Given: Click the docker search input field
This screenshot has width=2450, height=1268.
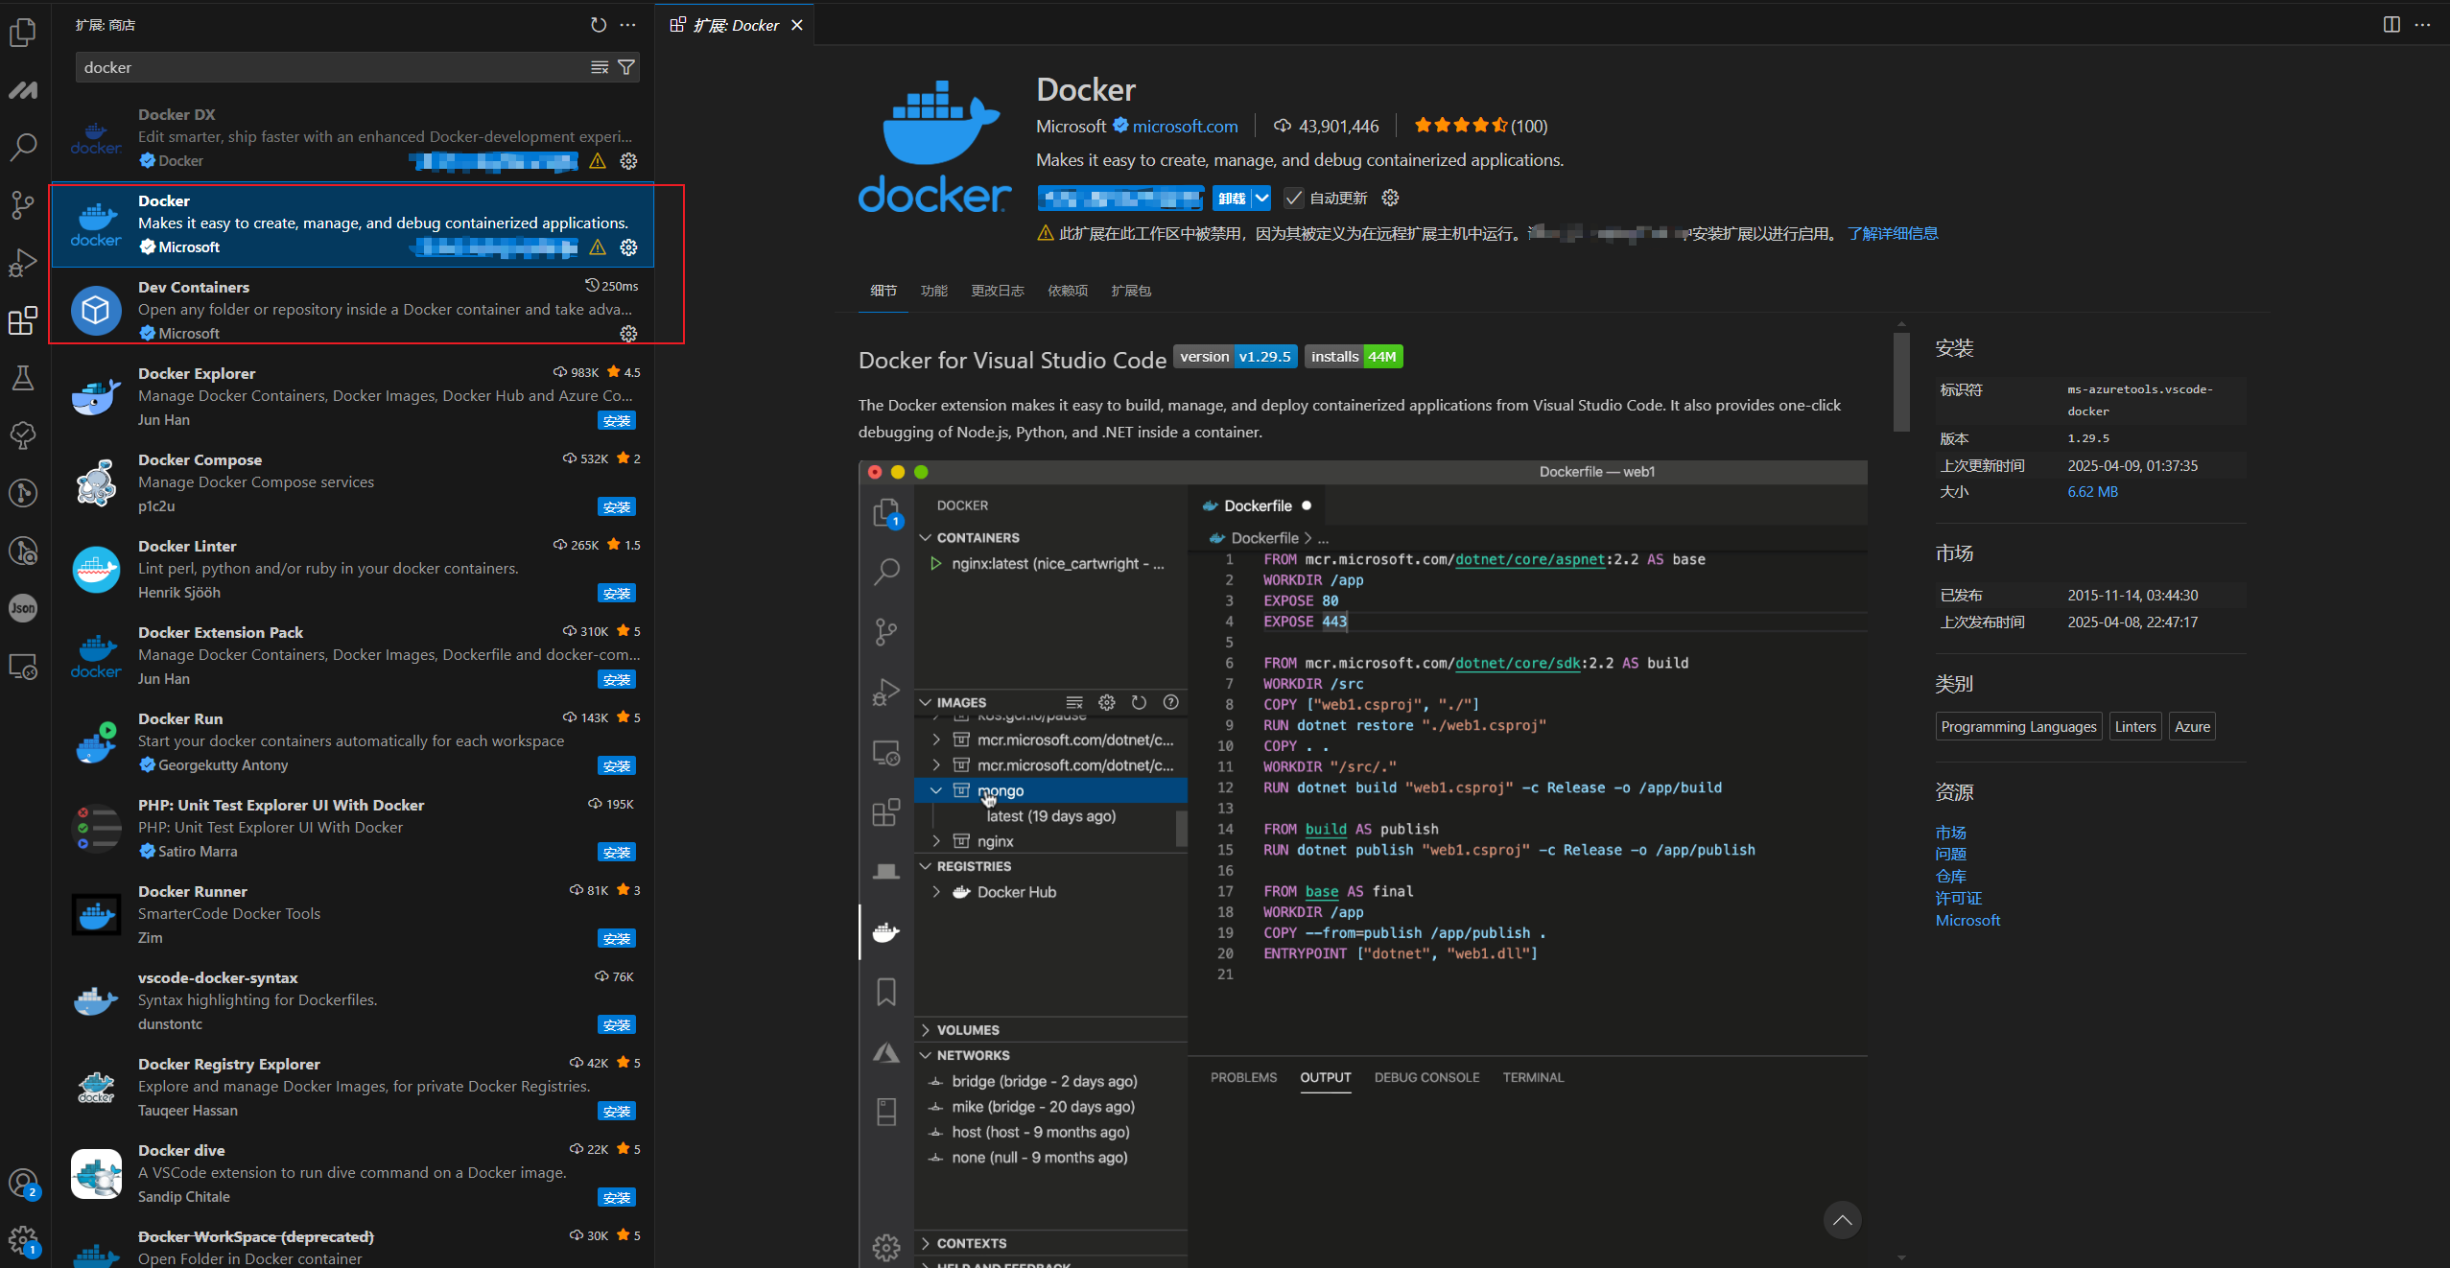Looking at the screenshot, I should pos(288,67).
